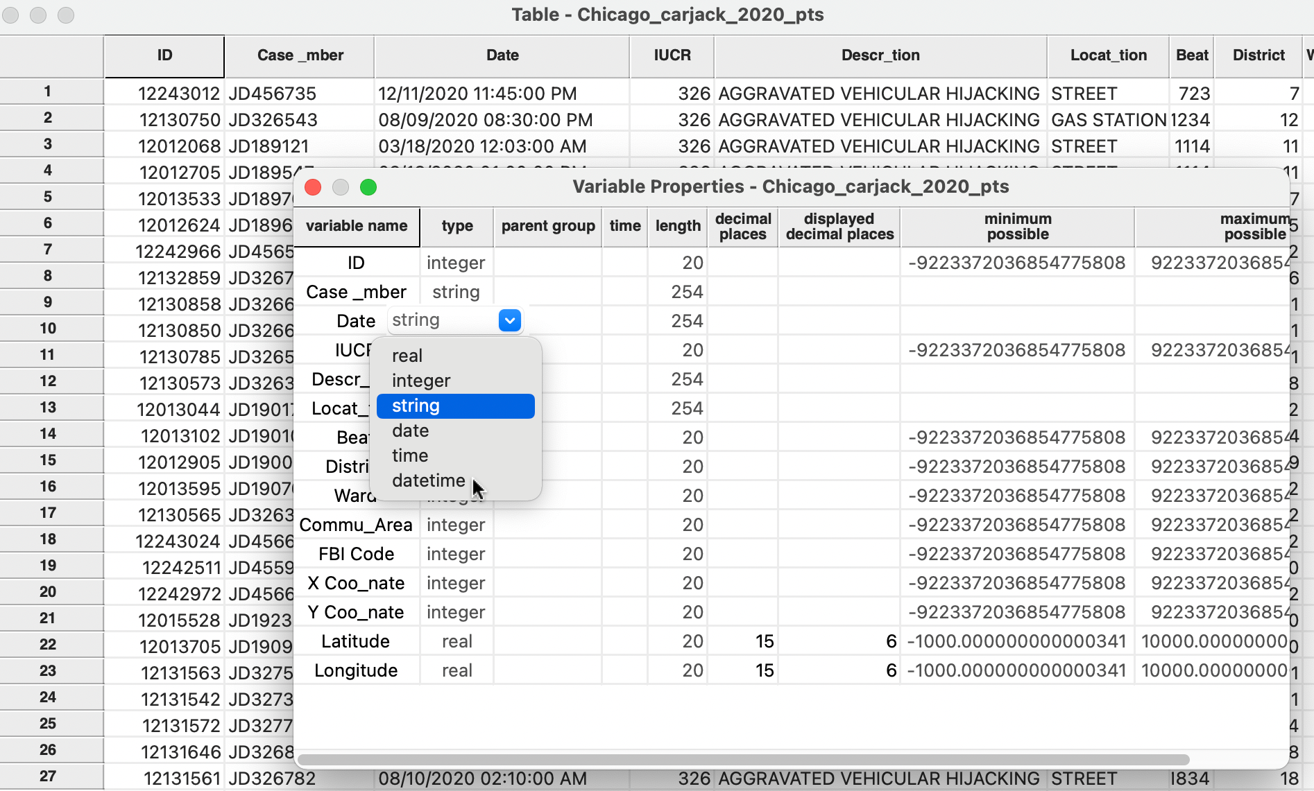This screenshot has height=791, width=1314.
Task: Click the 'District' table column header
Action: (x=1258, y=55)
